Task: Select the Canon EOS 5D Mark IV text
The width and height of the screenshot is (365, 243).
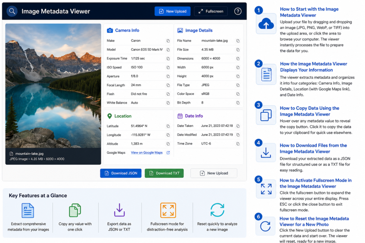Action: pyautogui.click(x=146, y=49)
